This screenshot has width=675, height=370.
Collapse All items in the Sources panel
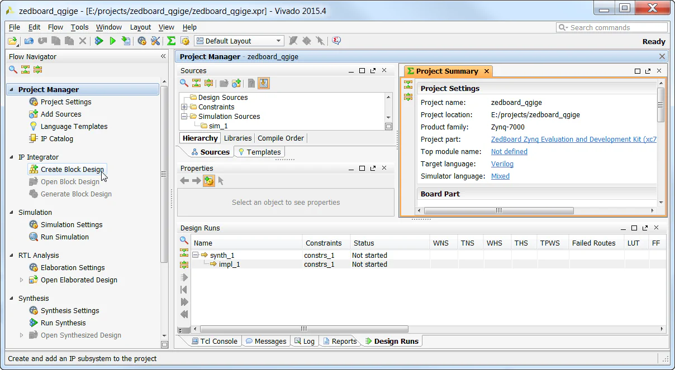coord(196,83)
